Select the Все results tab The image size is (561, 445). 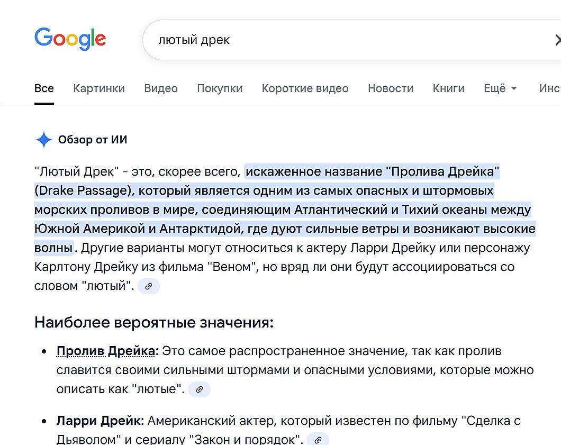click(44, 88)
